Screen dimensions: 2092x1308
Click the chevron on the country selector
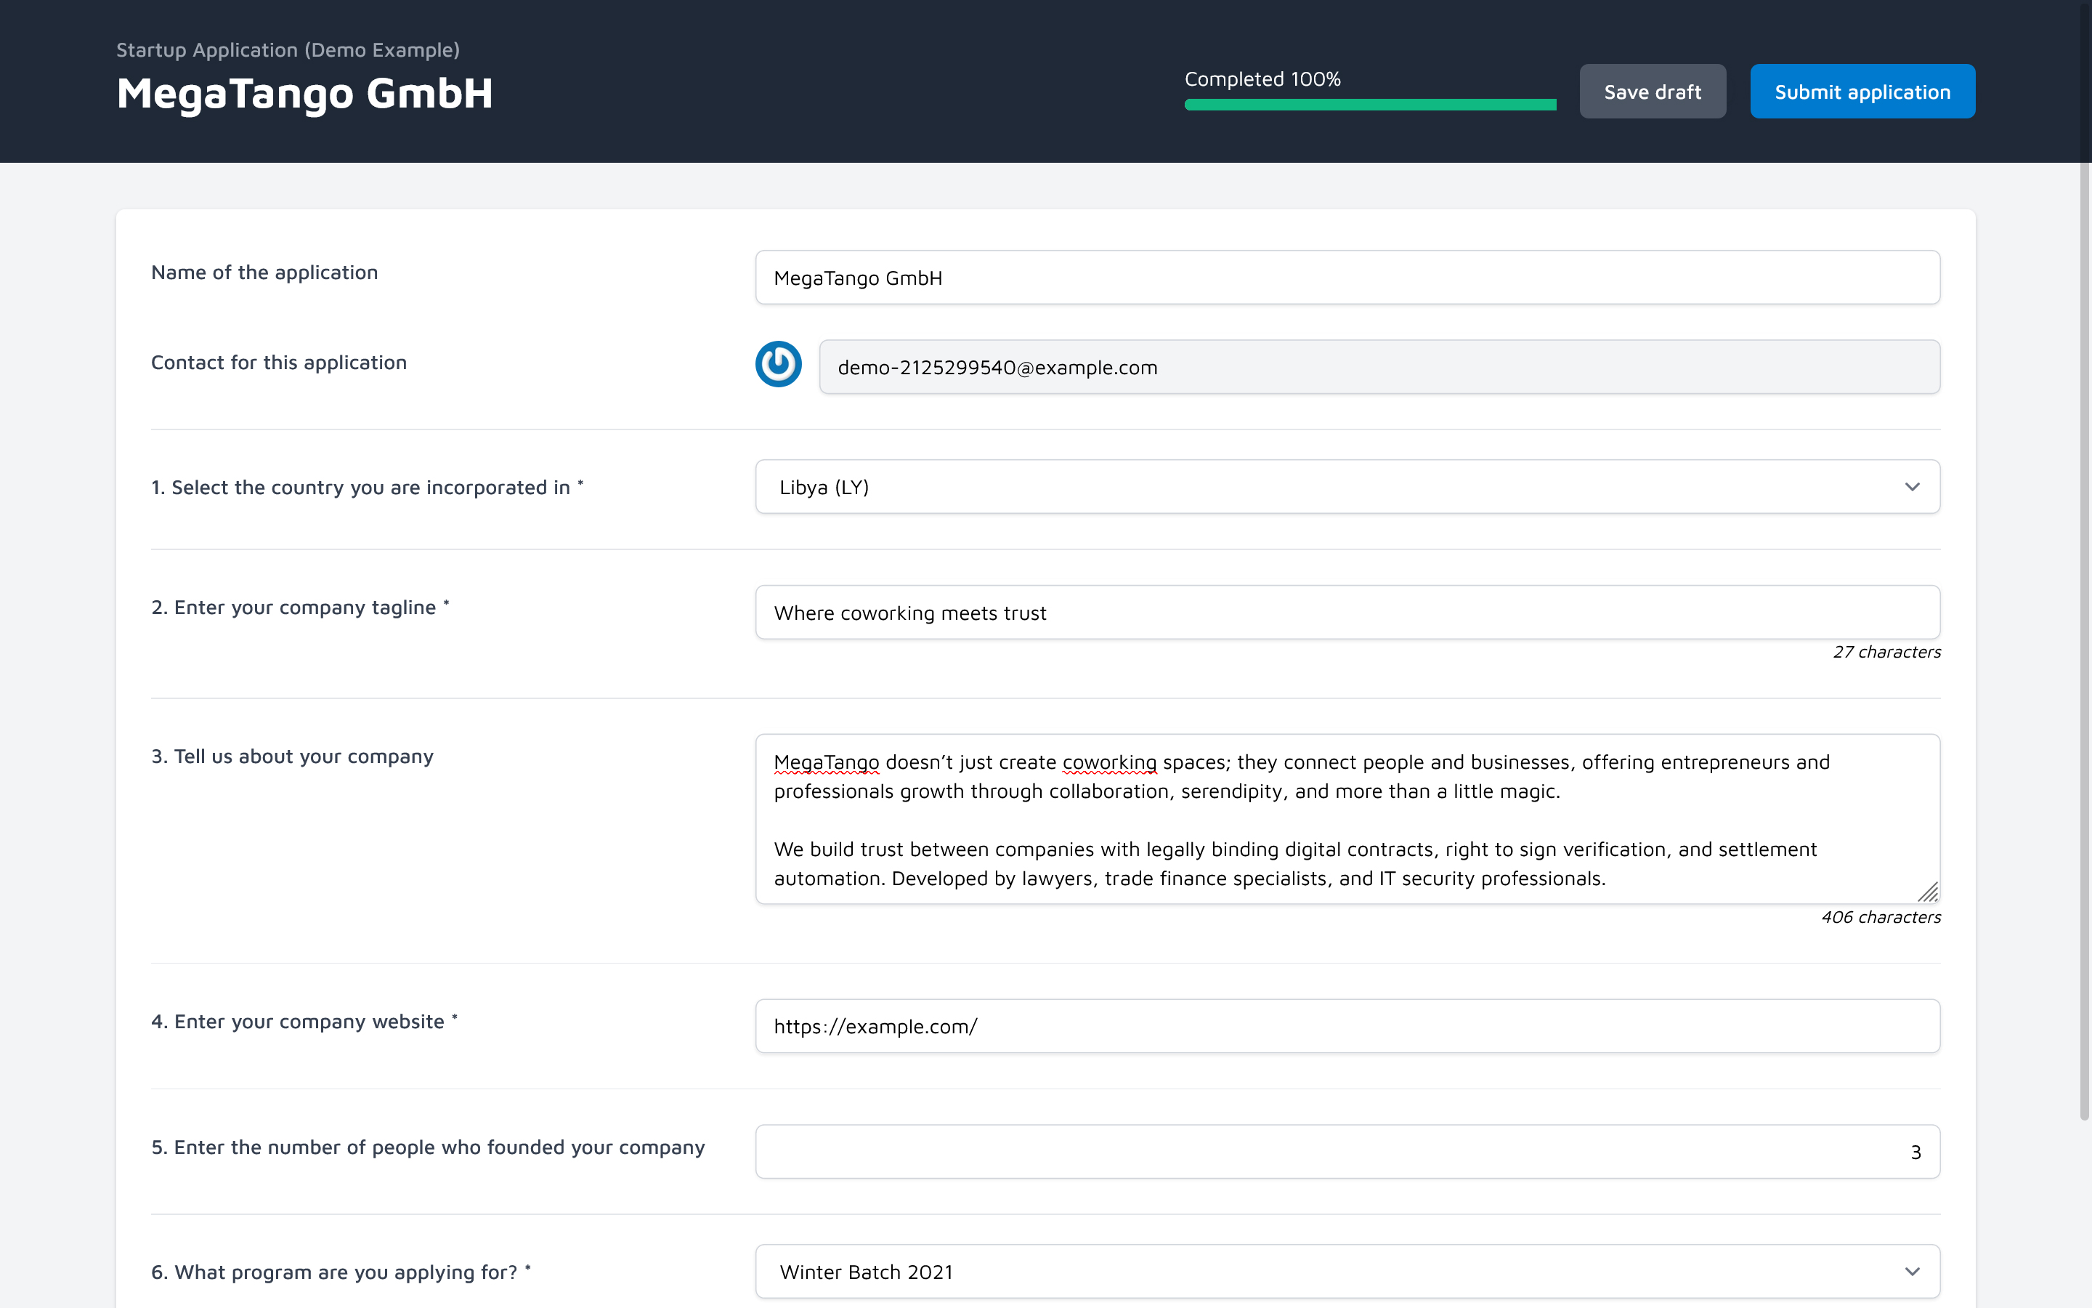[1912, 486]
